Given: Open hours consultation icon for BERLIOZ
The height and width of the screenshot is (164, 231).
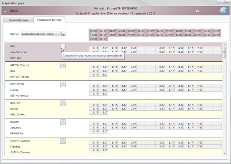Looking at the screenshot, I should [63, 103].
